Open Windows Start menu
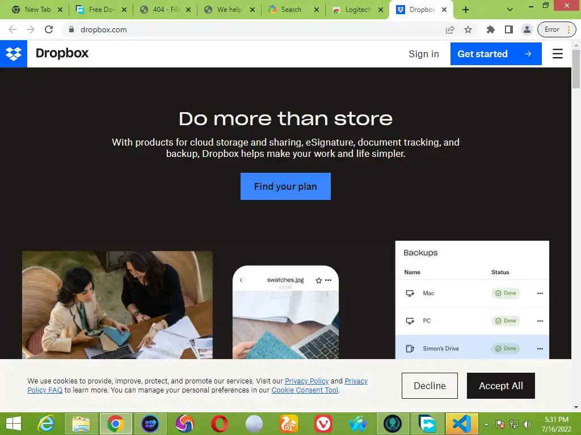 14,424
